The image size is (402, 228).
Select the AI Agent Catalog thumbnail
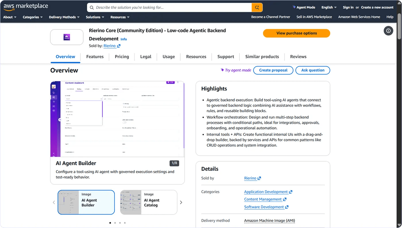click(148, 202)
